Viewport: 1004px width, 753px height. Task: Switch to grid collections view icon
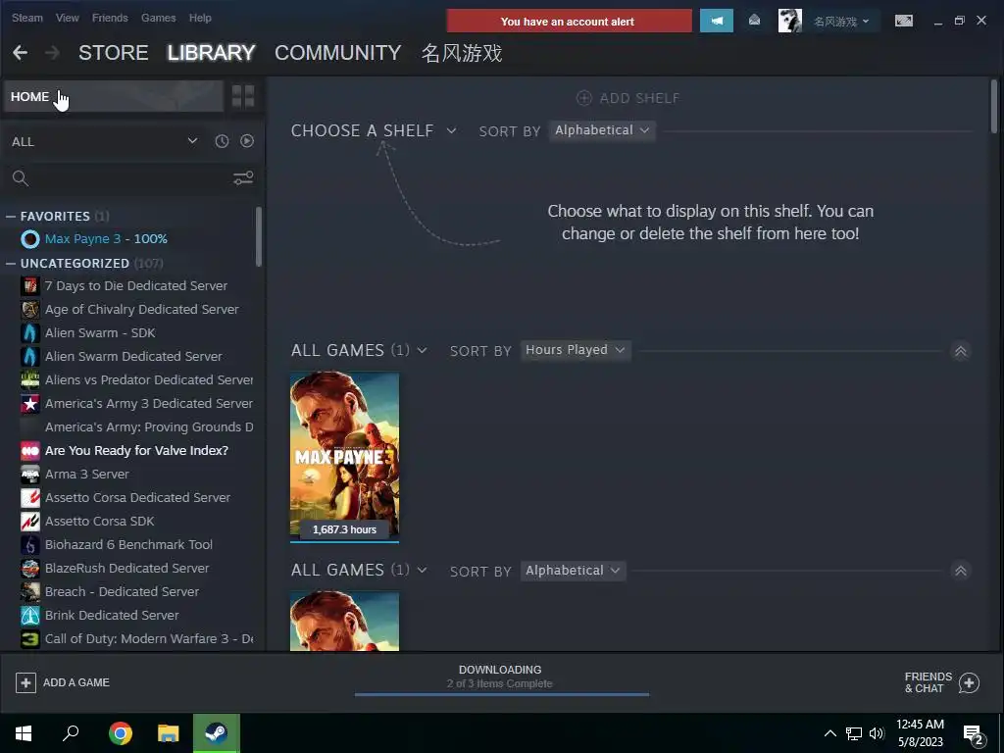[x=243, y=96]
